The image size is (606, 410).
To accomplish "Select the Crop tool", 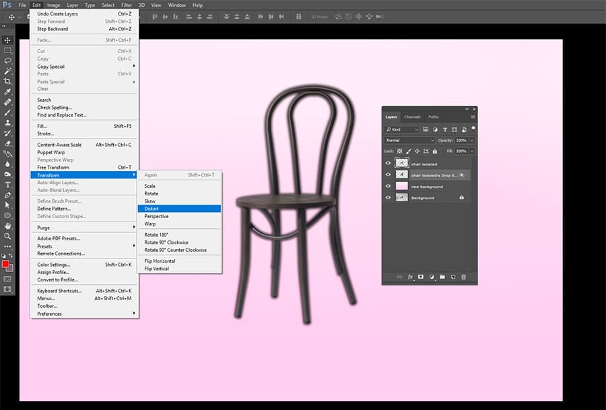I will pyautogui.click(x=7, y=81).
